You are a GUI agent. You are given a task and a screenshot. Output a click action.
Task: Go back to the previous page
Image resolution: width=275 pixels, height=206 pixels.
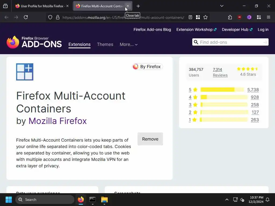6,17
